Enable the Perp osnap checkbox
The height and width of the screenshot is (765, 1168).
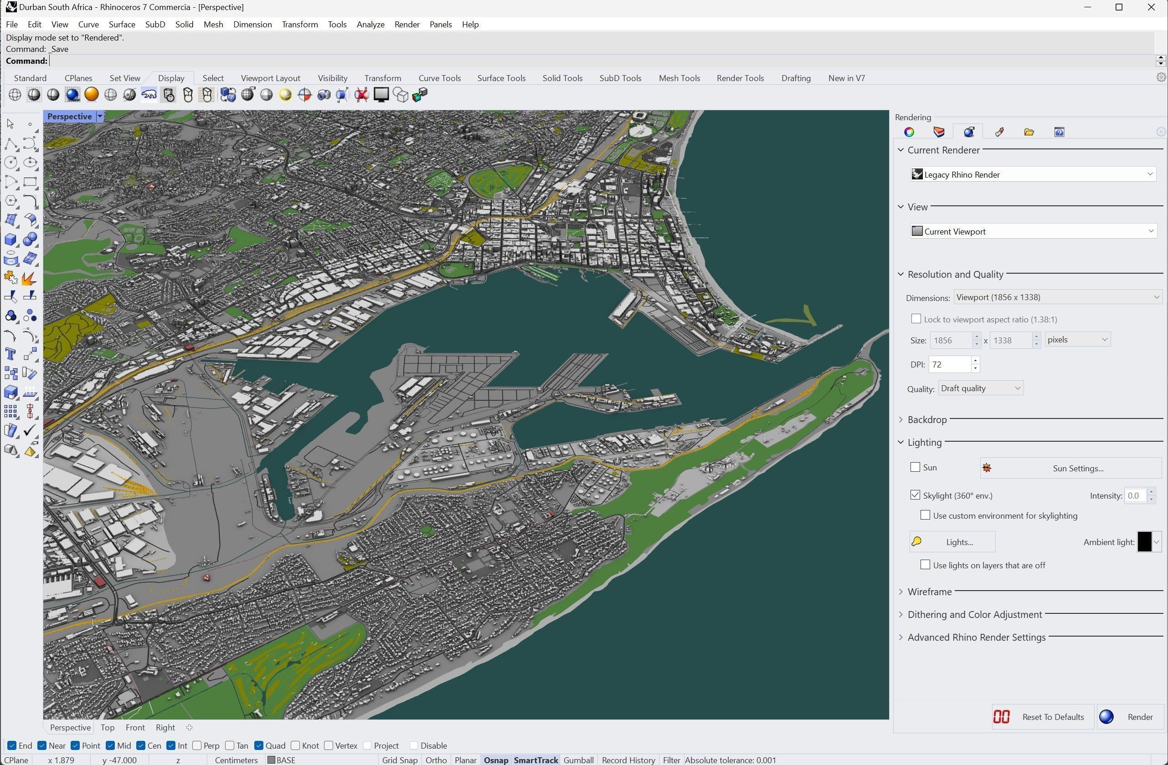pyautogui.click(x=197, y=745)
